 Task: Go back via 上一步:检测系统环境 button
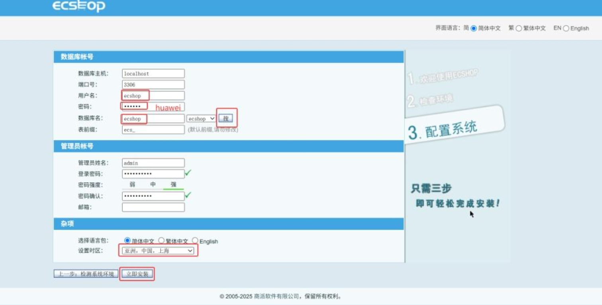(86, 274)
